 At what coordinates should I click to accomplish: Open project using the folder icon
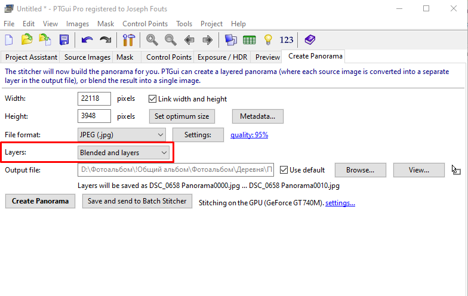pyautogui.click(x=27, y=39)
